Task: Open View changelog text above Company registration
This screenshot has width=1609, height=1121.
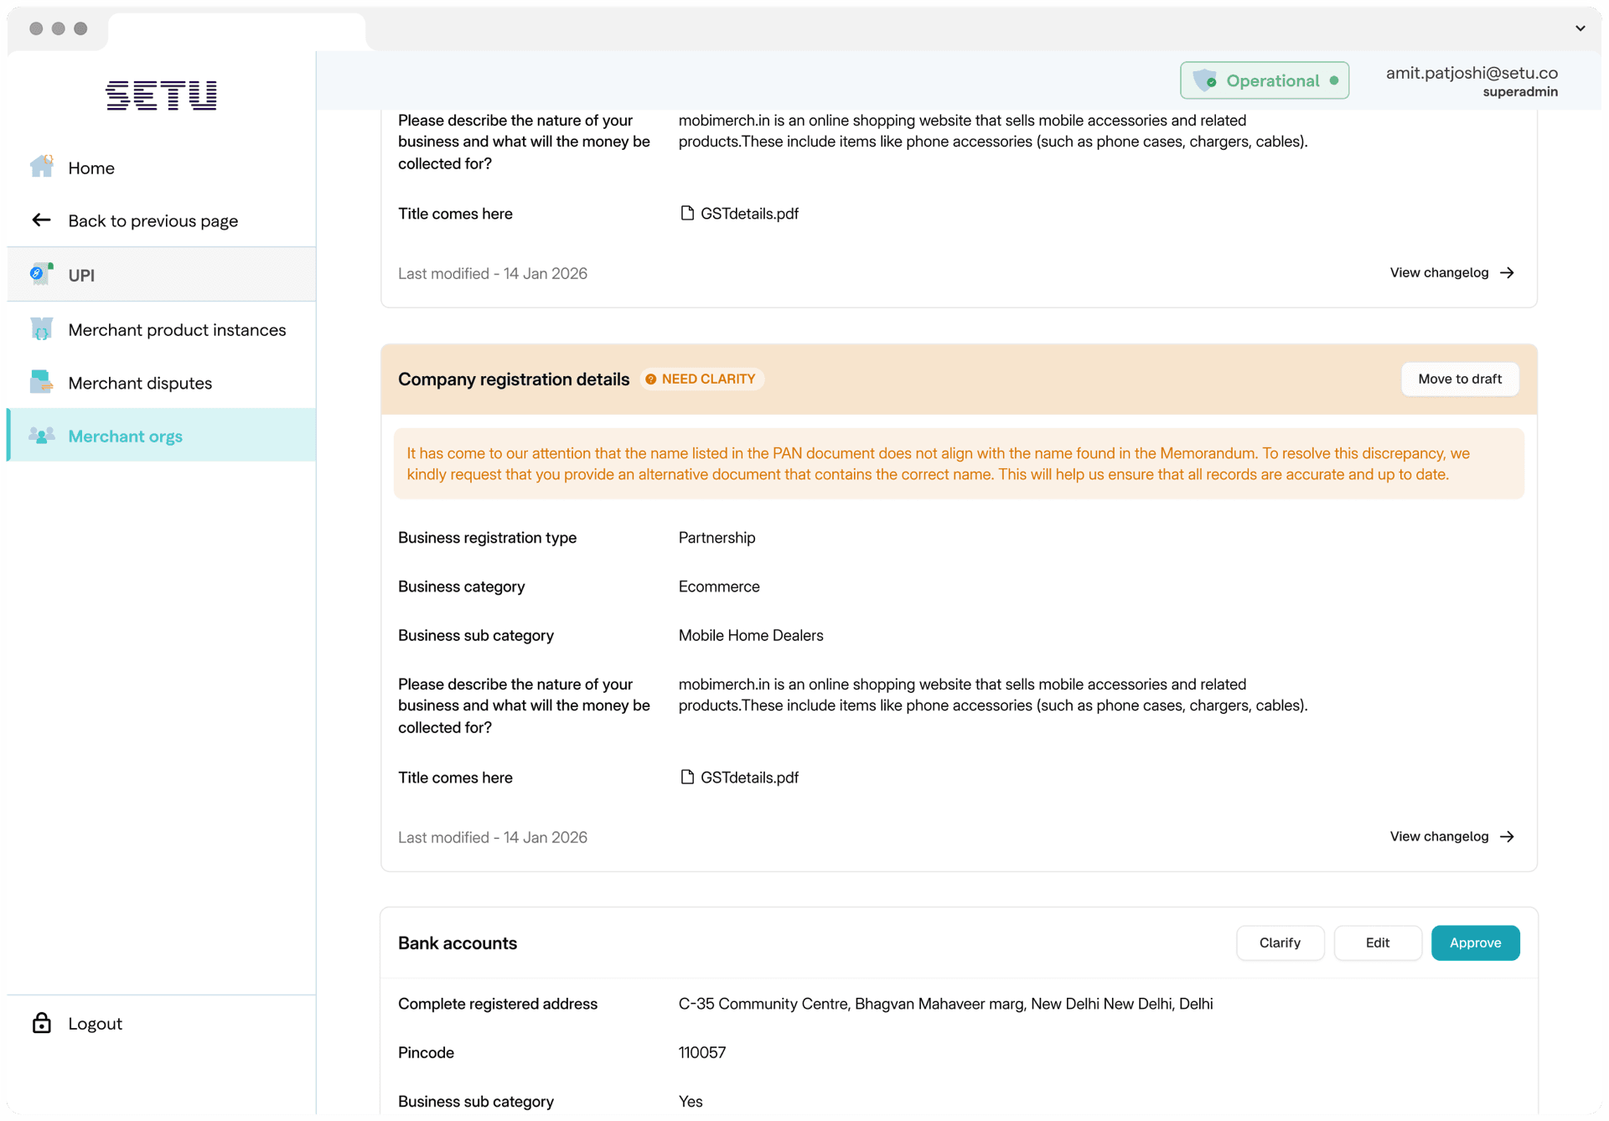Action: [1439, 273]
